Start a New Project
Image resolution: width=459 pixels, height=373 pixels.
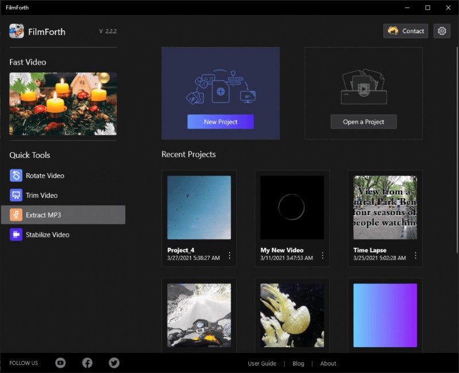pyautogui.click(x=220, y=122)
